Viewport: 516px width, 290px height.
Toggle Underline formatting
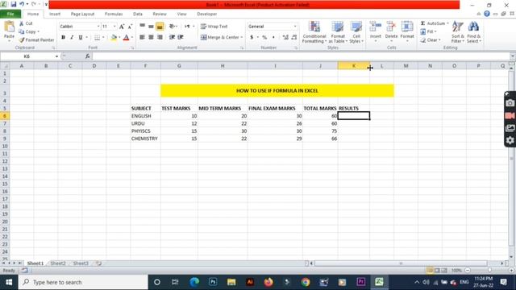81,38
